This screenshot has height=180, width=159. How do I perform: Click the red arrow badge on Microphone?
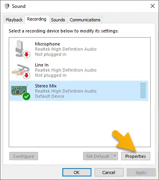pos(27,54)
